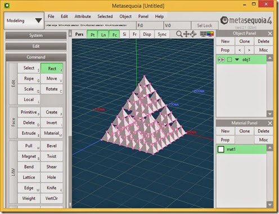The height and width of the screenshot is (214, 279).
Task: Move object up with < button
Action: tap(240, 50)
